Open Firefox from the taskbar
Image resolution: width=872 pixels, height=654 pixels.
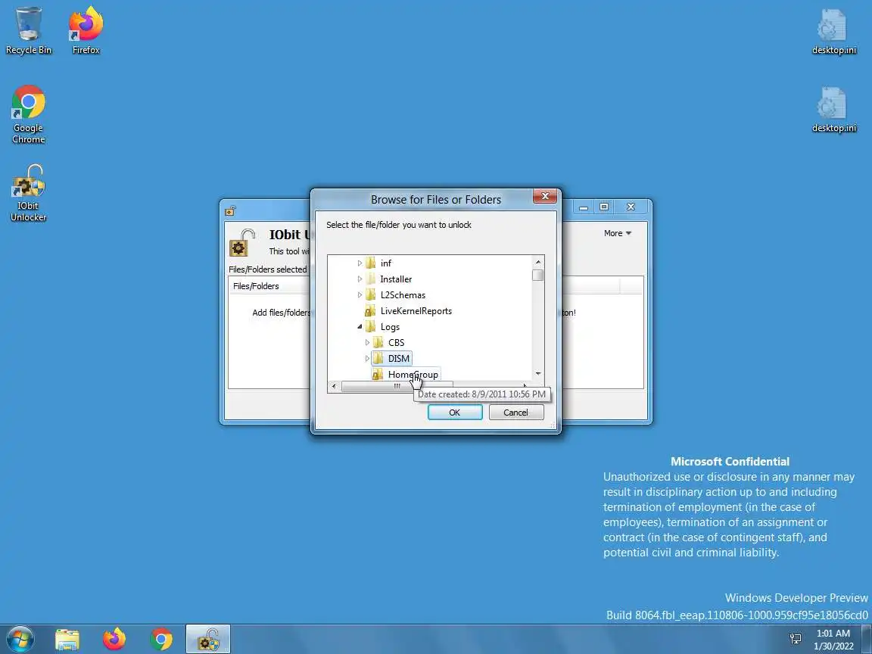[x=114, y=640]
